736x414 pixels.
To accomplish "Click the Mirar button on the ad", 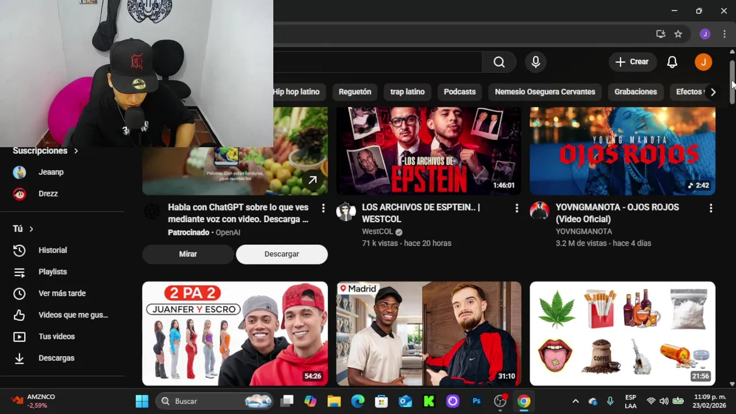I will tap(188, 254).
